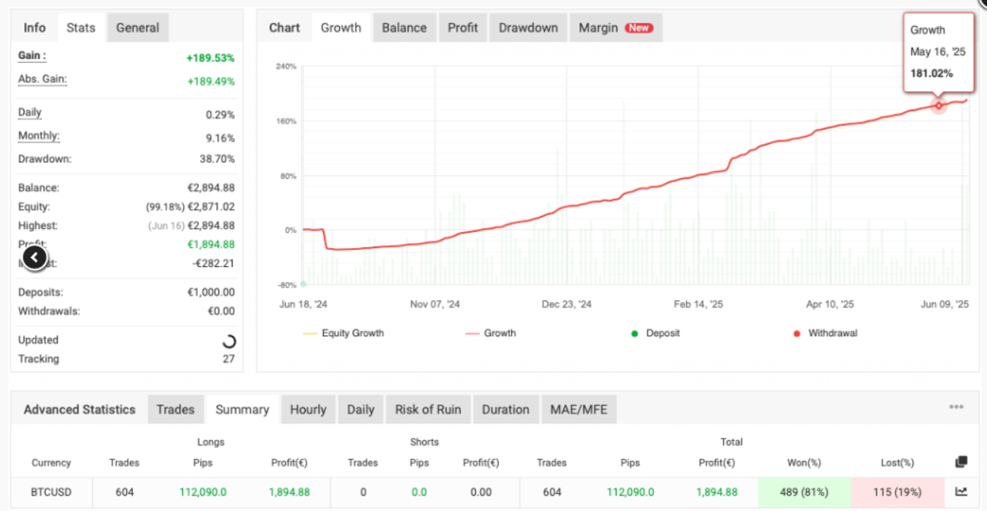Toggle Withdrawal legend marker

[x=824, y=333]
